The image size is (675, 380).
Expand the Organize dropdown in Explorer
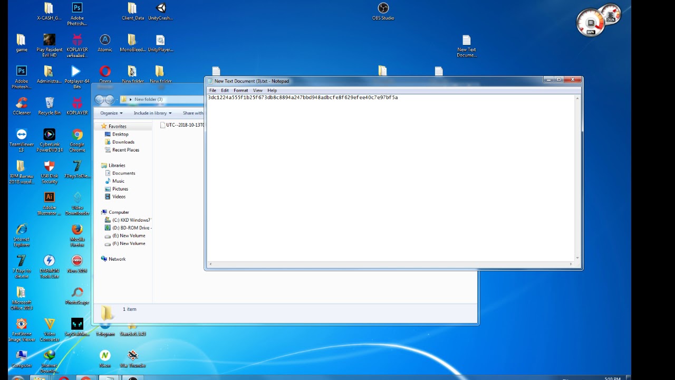111,113
